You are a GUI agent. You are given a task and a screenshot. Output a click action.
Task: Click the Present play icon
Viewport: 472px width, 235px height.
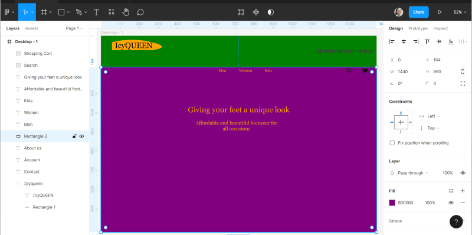(x=440, y=12)
